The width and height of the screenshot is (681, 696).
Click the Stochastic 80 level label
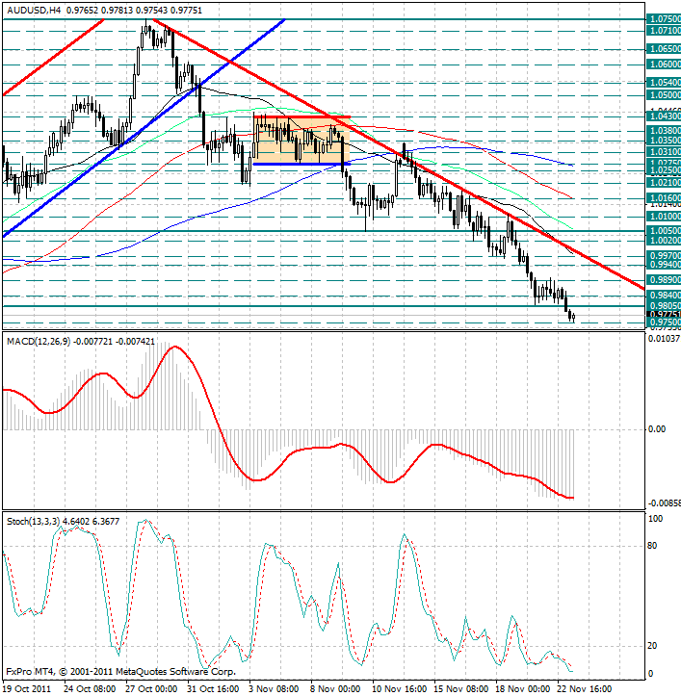(652, 546)
